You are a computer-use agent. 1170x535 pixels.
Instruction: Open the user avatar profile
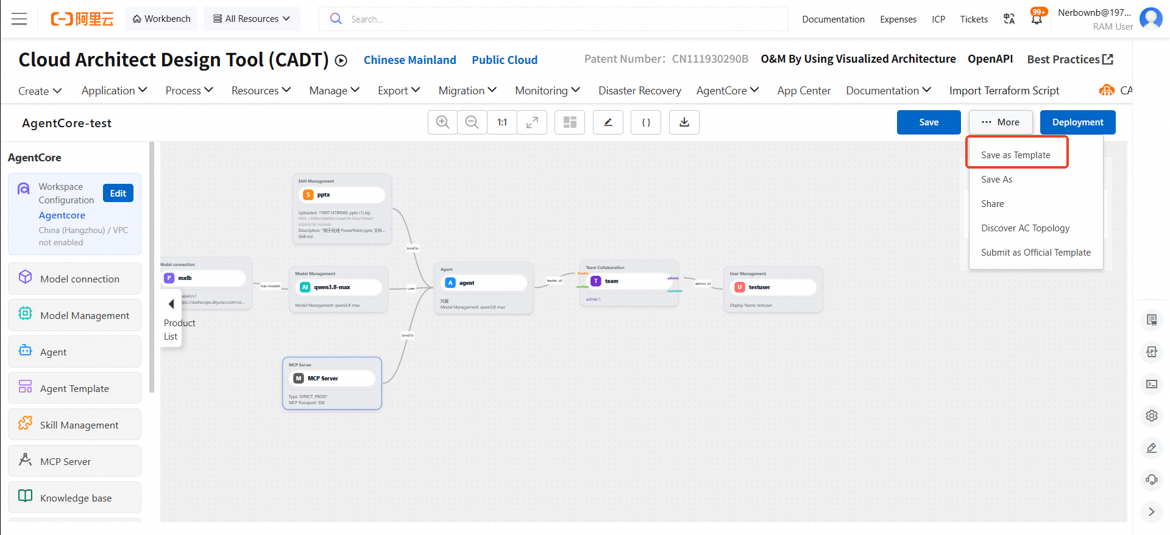1150,19
